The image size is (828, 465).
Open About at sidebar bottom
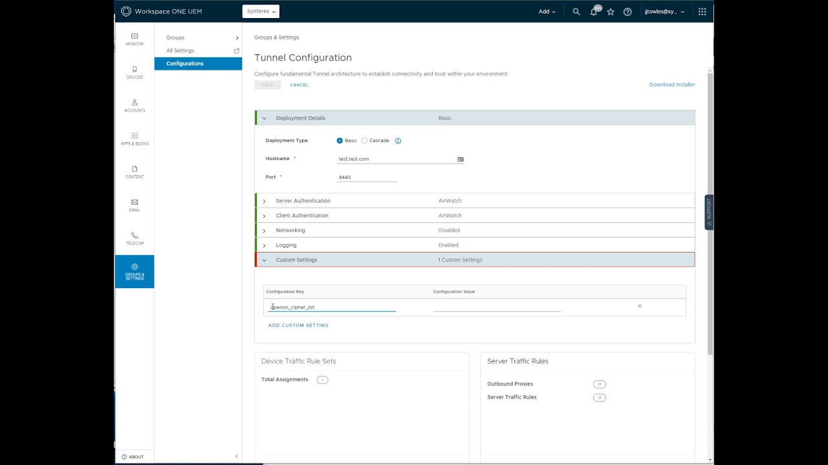point(133,457)
